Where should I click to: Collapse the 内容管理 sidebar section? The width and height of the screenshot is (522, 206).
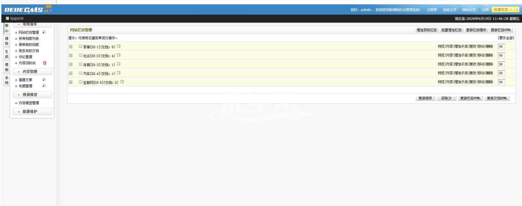point(32,72)
